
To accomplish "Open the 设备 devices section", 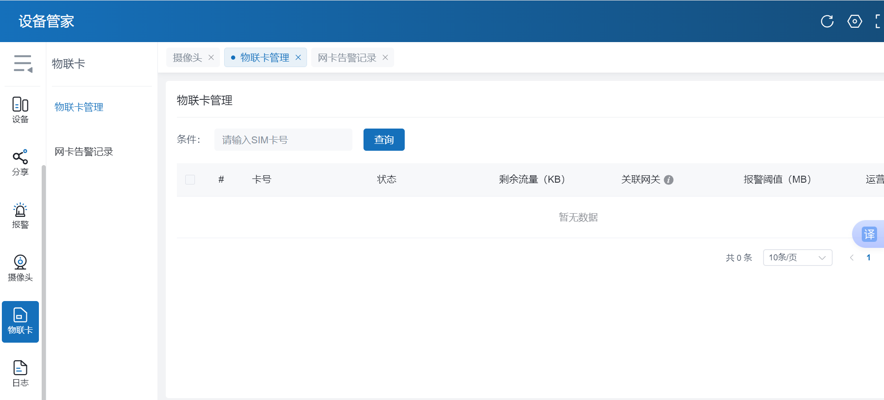I will pyautogui.click(x=20, y=110).
